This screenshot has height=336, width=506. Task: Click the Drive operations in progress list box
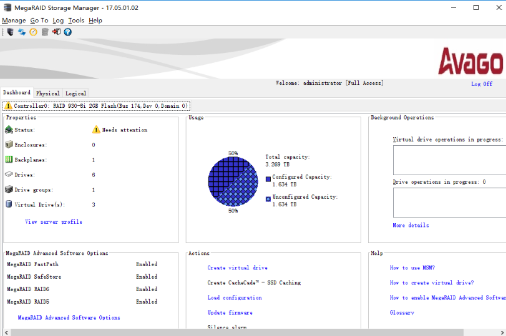449,203
